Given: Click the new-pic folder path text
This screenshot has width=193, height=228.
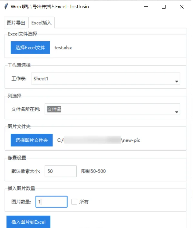Looking at the screenshot, I should [x=99, y=140].
